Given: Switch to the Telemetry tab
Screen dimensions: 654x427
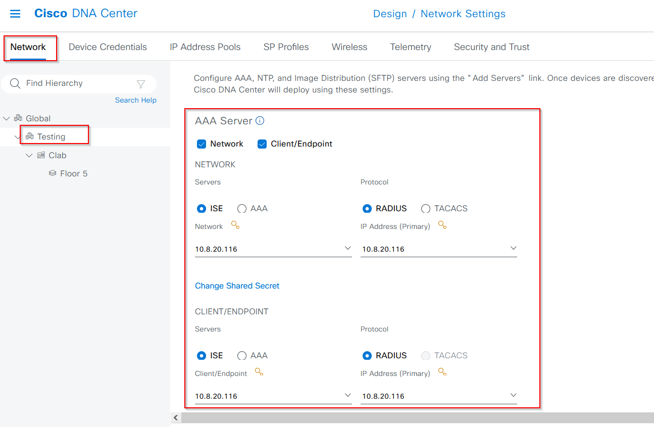Looking at the screenshot, I should click(x=411, y=47).
